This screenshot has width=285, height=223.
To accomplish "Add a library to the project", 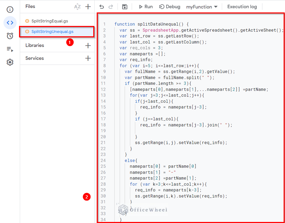I will tap(88, 45).
